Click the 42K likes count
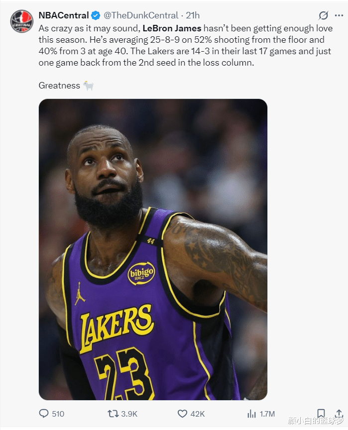Viewport: 348px width, 430px height. pyautogui.click(x=198, y=414)
